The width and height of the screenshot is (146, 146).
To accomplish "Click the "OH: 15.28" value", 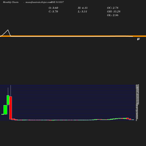I will [114, 12].
